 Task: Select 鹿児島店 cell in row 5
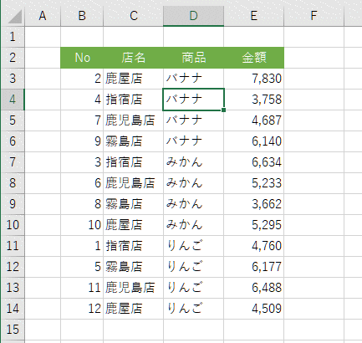pyautogui.click(x=133, y=120)
